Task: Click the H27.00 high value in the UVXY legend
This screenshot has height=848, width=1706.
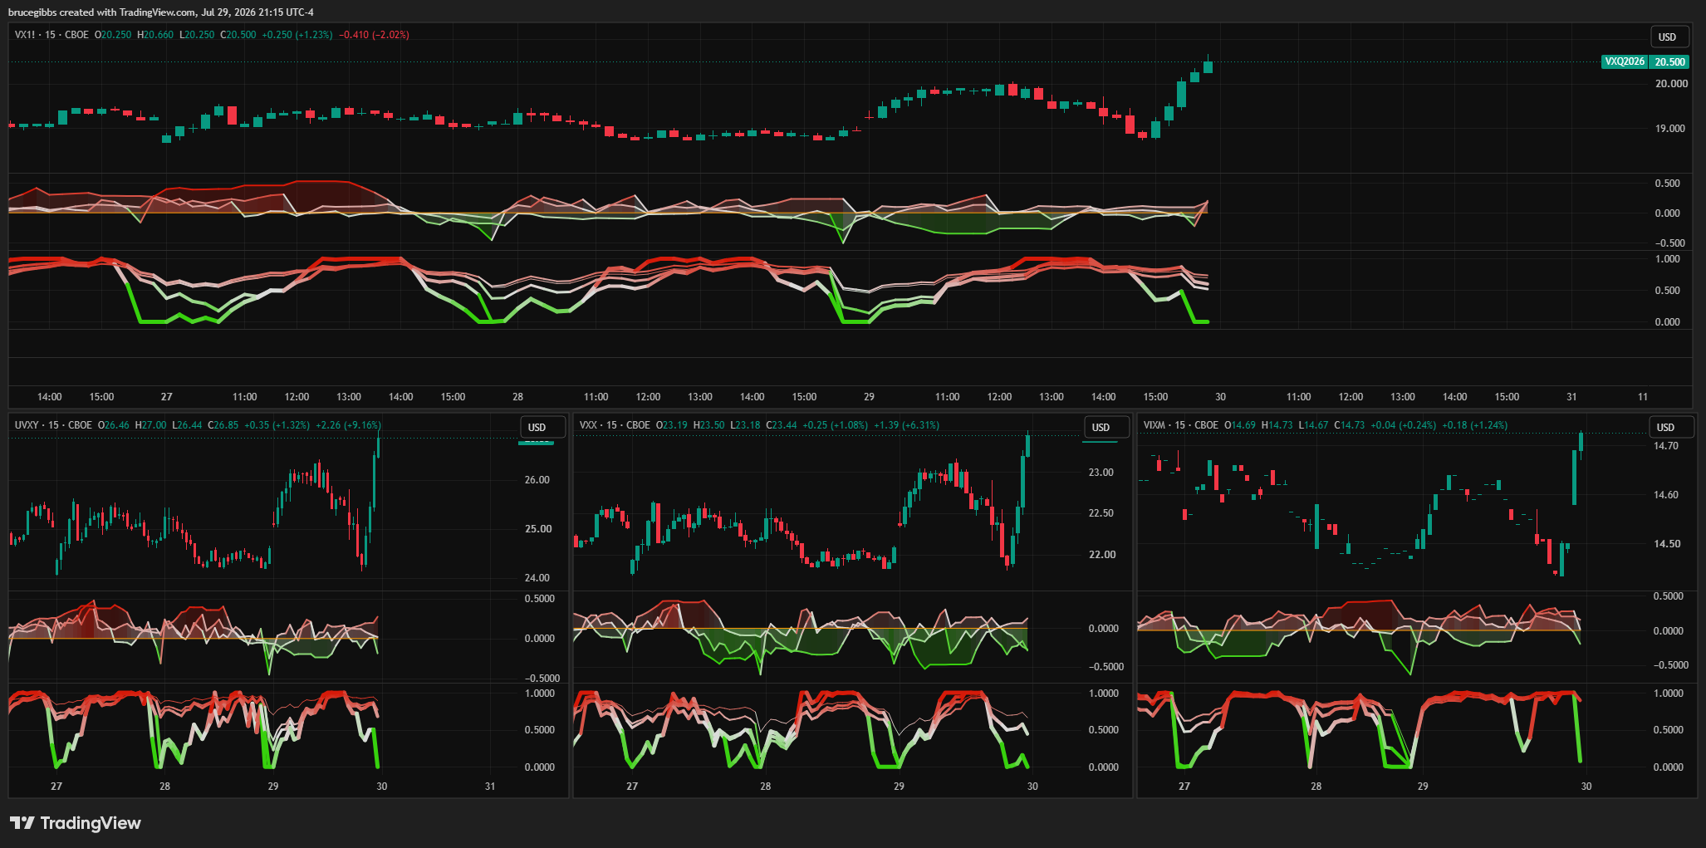Action: click(x=151, y=425)
